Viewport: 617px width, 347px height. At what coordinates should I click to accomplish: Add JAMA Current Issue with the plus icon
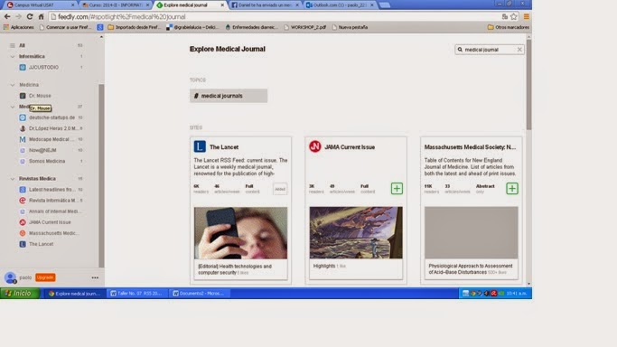397,189
